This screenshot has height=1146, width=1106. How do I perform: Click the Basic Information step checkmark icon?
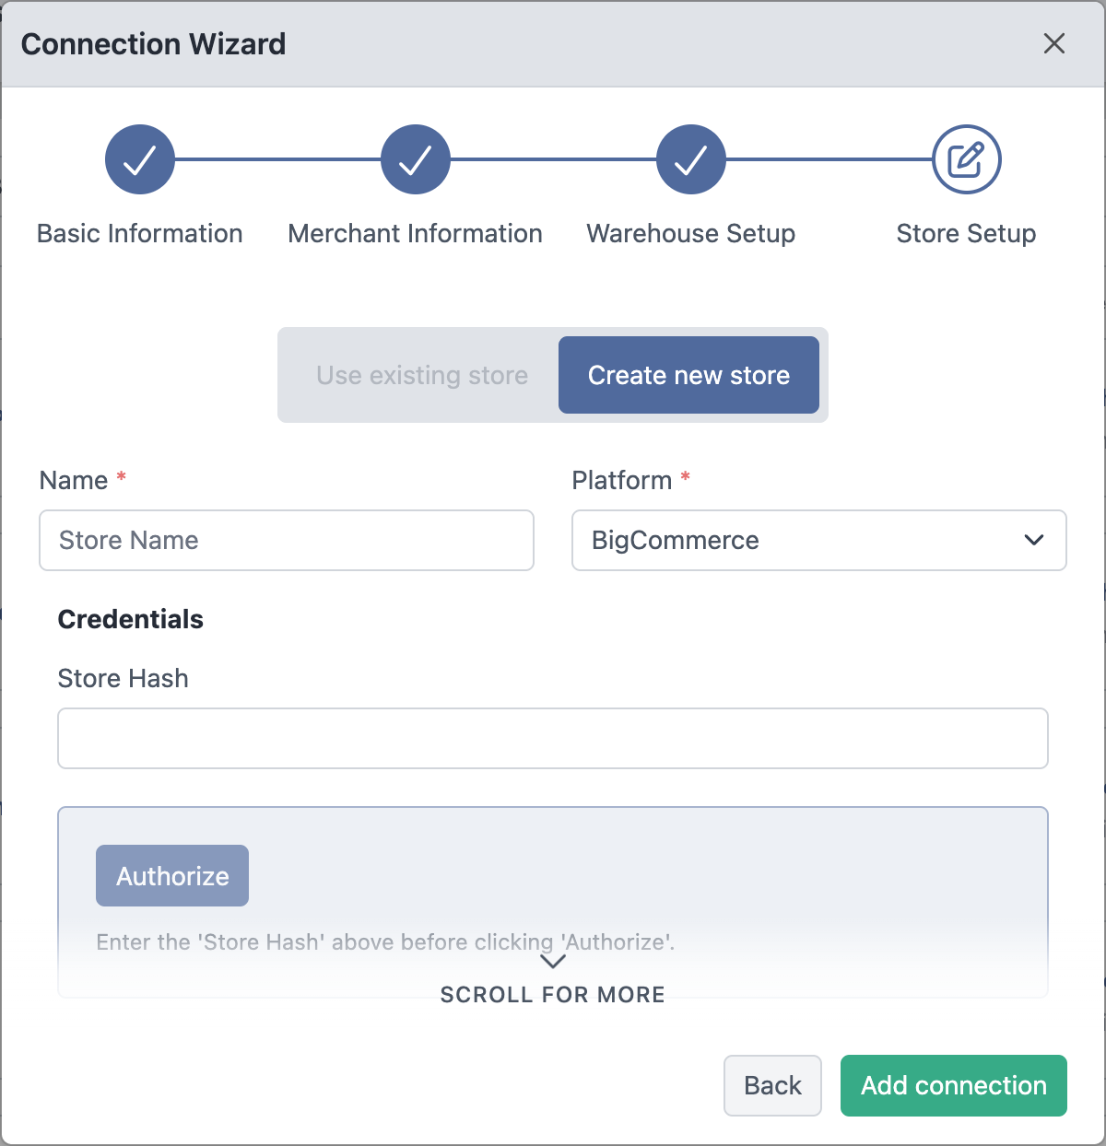[x=140, y=159]
